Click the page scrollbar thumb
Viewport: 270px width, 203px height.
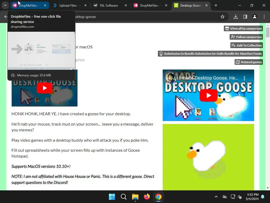267,32
